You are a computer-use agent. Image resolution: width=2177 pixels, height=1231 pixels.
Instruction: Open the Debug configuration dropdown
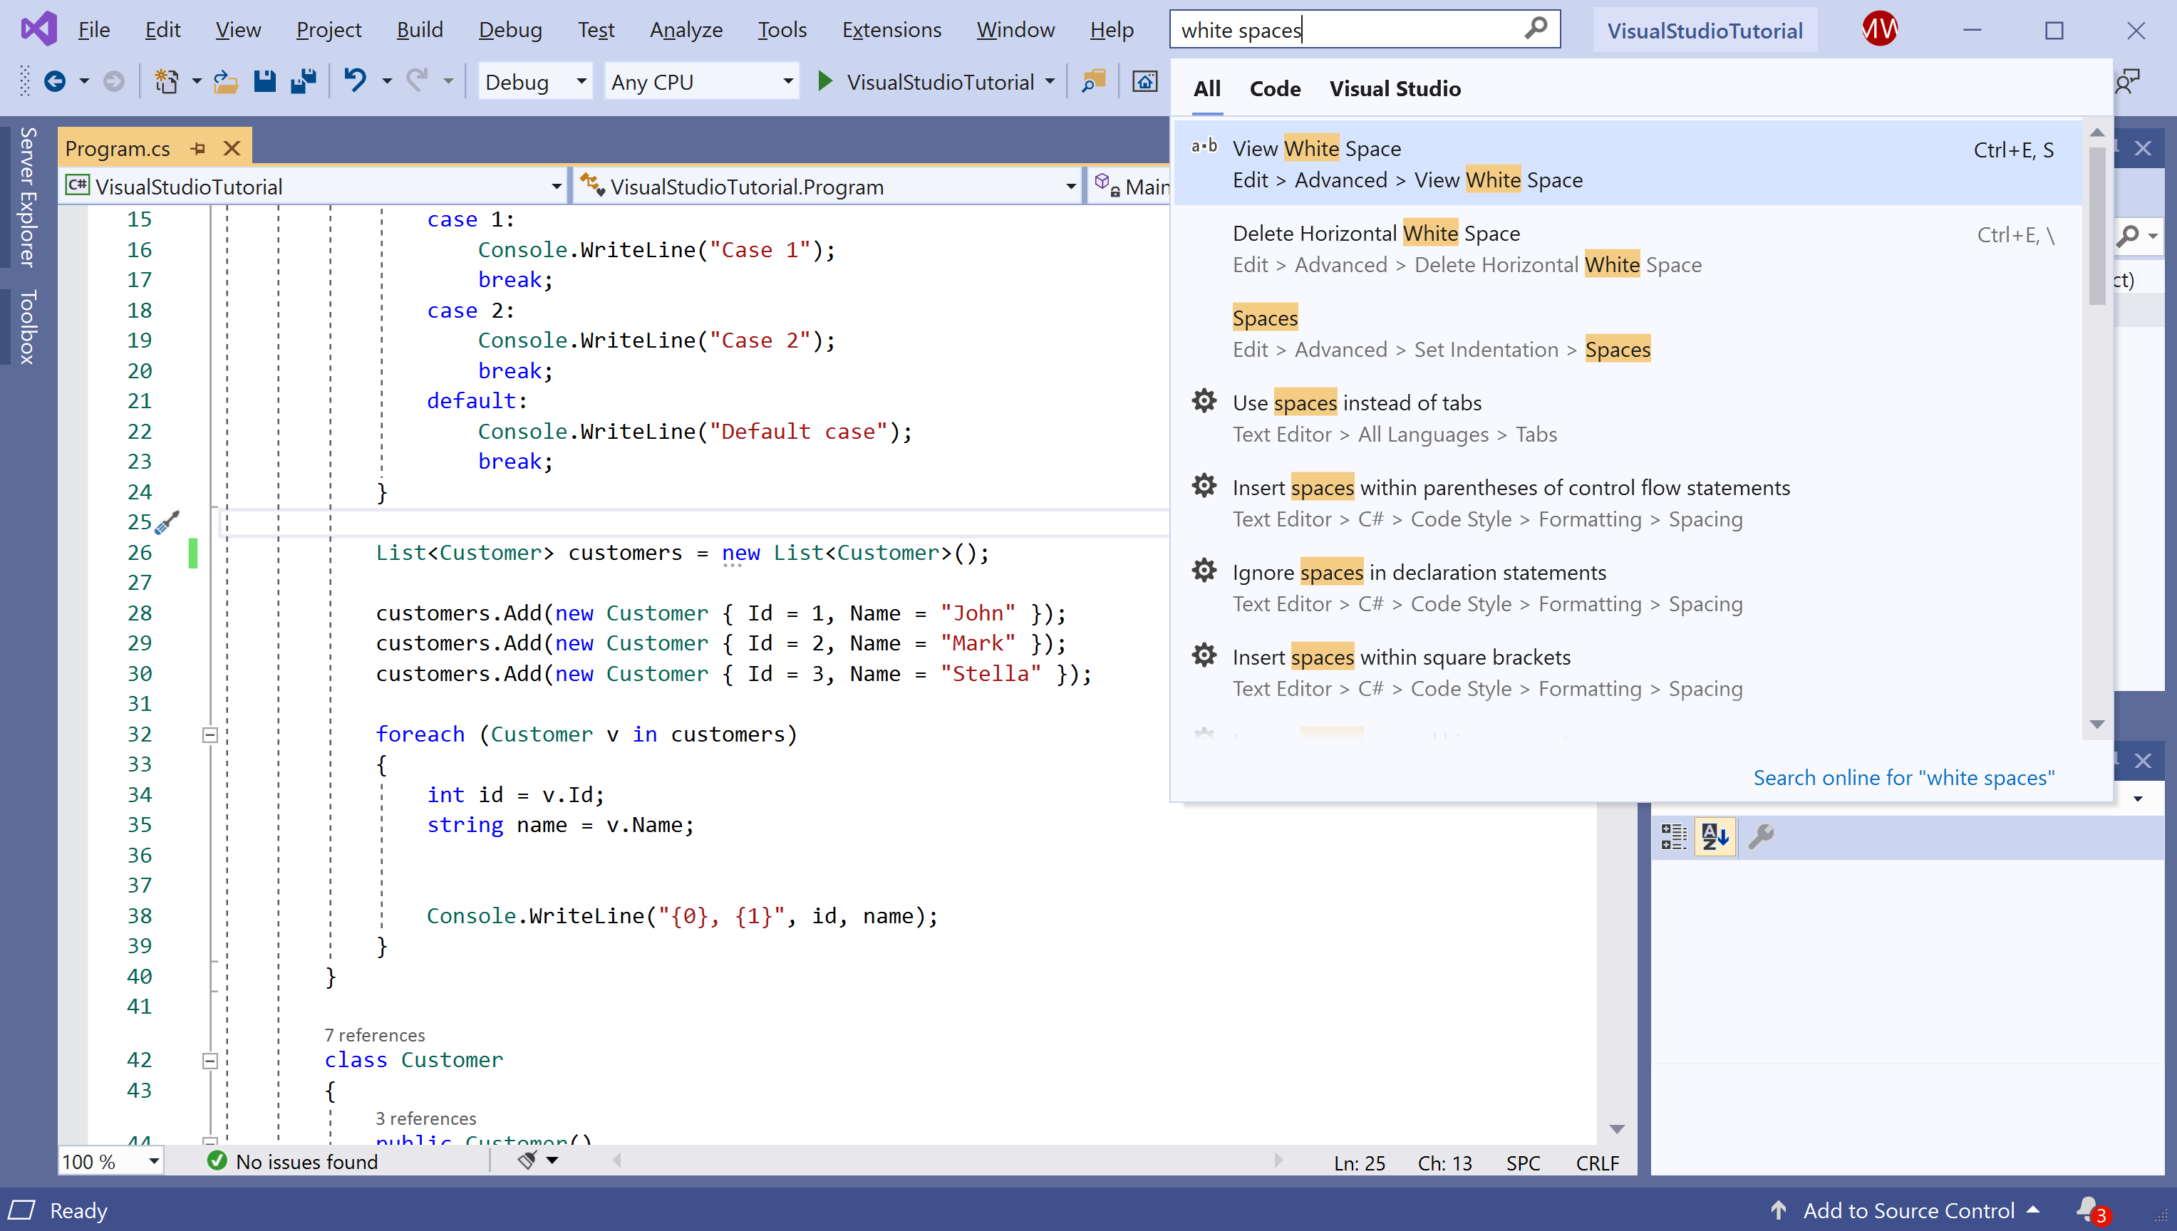coord(581,82)
